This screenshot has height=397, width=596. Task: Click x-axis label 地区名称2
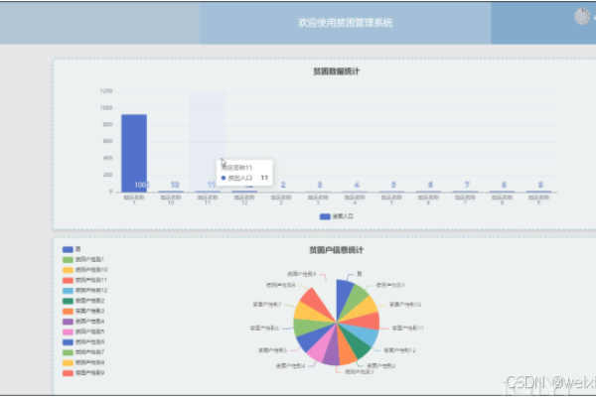click(x=281, y=199)
